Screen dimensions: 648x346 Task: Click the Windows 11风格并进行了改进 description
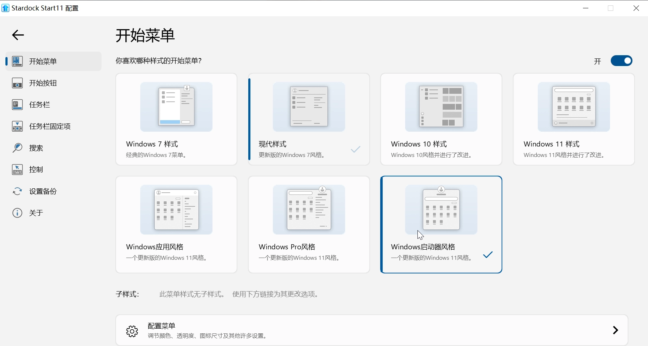[x=565, y=155]
